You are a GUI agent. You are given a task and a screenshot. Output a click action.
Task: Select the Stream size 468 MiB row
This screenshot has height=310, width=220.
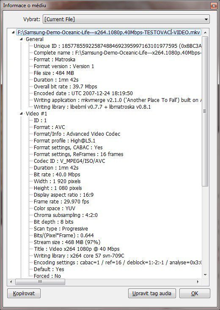point(67,242)
